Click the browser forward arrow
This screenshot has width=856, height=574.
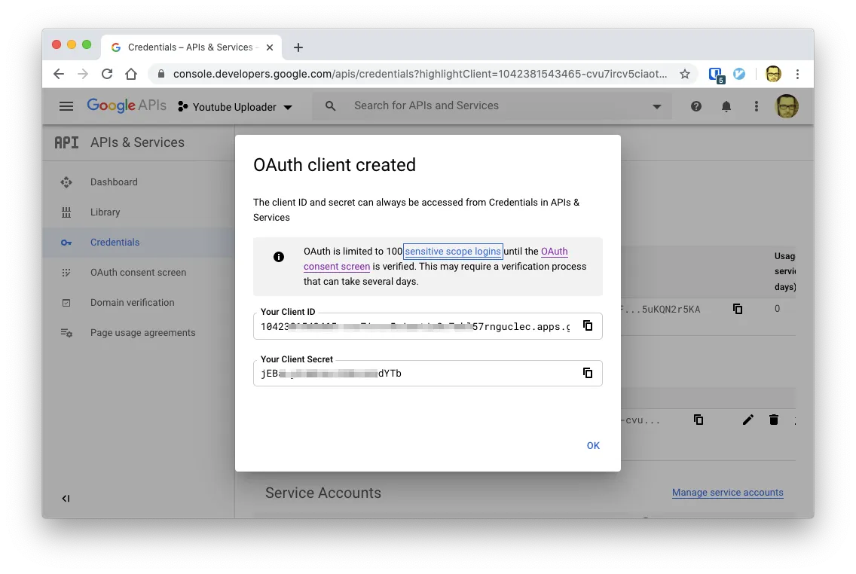(x=82, y=75)
